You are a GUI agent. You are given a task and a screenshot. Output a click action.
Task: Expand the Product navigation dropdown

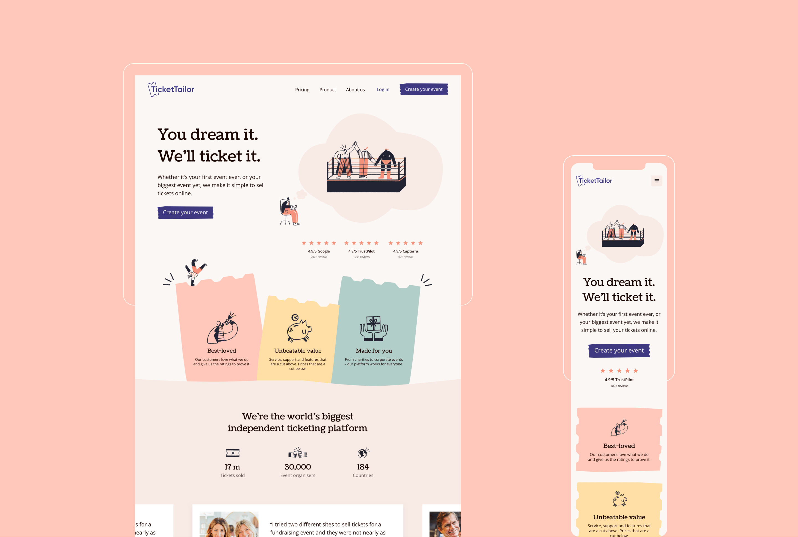tap(328, 89)
